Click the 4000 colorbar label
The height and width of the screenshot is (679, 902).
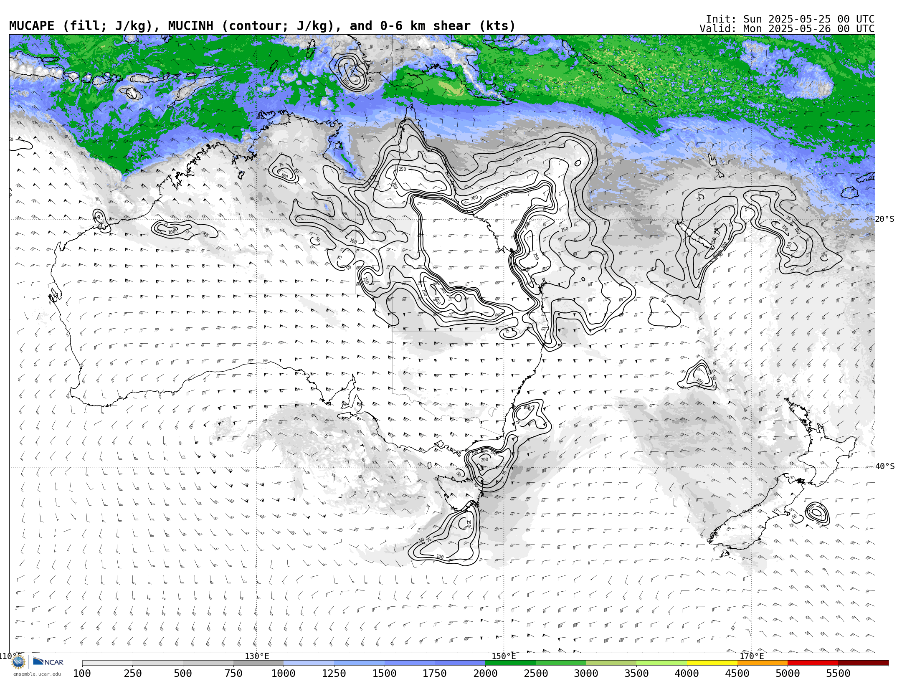pos(687,673)
